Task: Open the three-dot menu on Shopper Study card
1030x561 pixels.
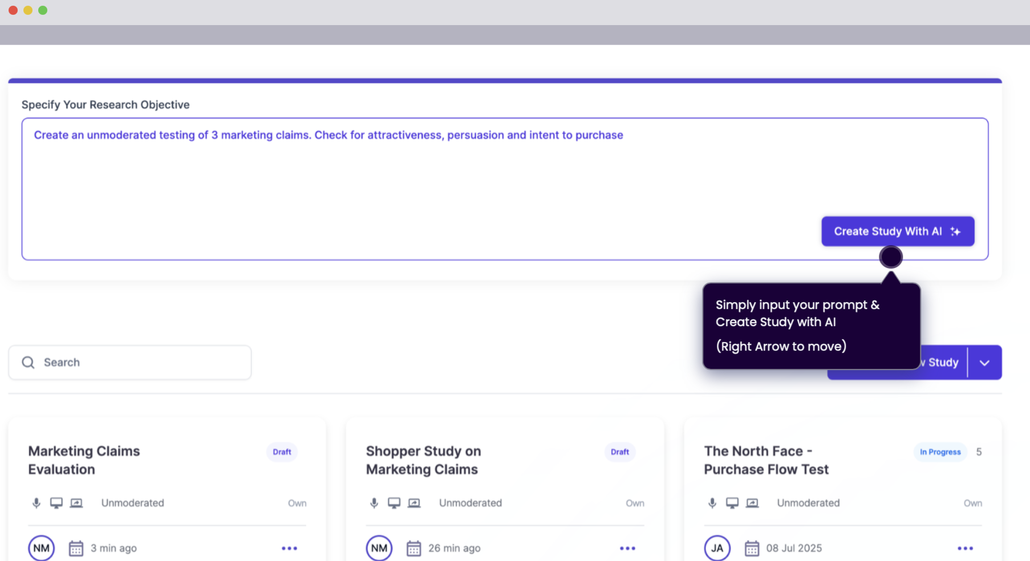Action: click(627, 548)
